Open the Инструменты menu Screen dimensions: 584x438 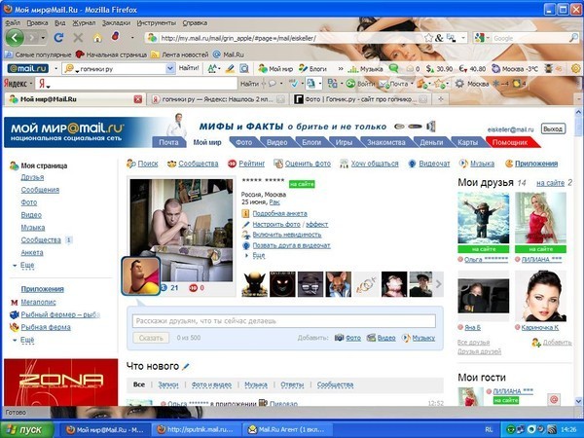[x=156, y=23]
